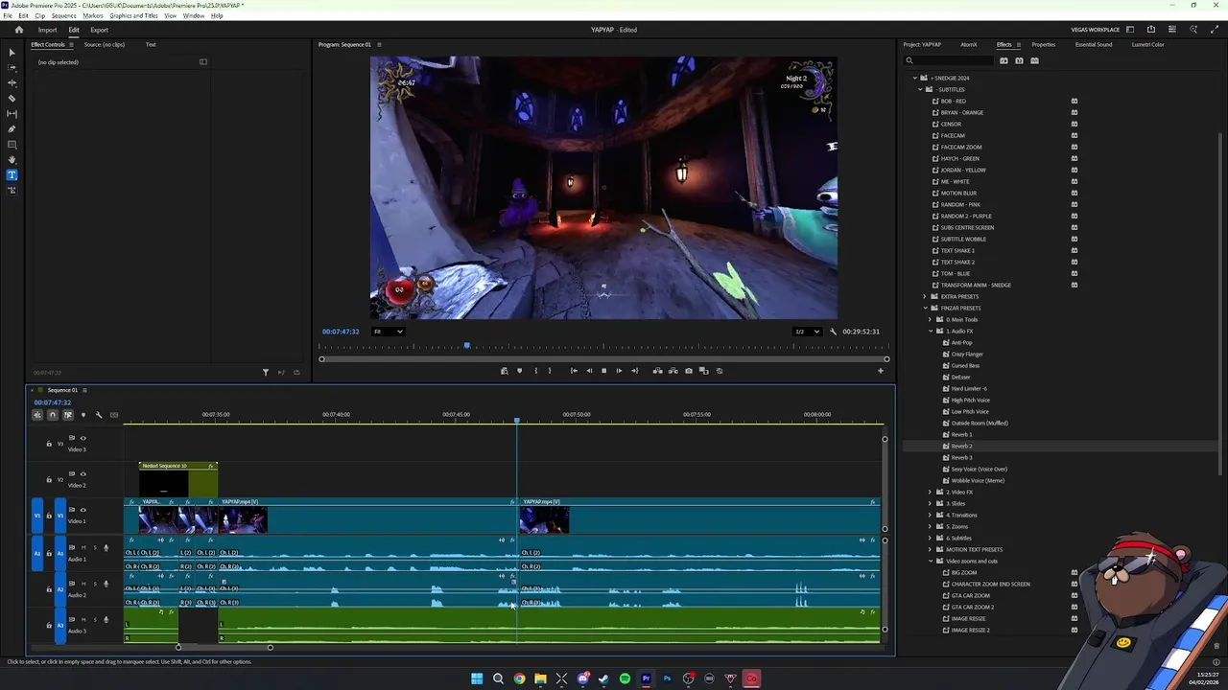The height and width of the screenshot is (690, 1228).
Task: Collapse the SNEDGIE 2024 folder
Action: tap(915, 78)
